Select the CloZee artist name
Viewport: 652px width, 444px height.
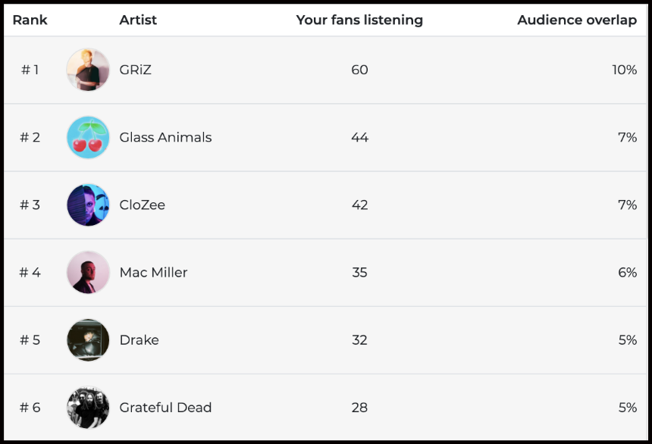pos(142,205)
